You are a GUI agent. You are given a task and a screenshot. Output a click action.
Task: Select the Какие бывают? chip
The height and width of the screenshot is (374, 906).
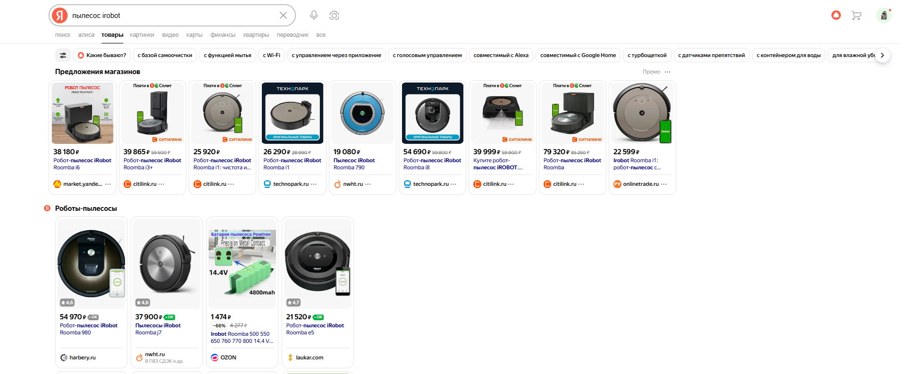click(102, 55)
